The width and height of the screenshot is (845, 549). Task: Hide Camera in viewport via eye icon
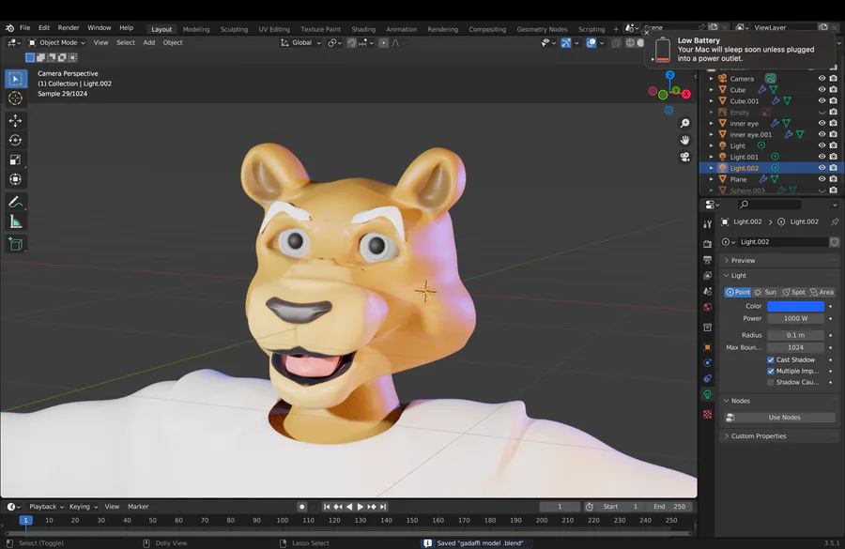click(x=822, y=79)
